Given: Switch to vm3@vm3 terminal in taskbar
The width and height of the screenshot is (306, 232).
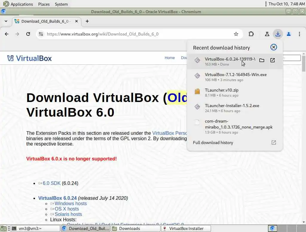Looking at the screenshot, I should pos(35,228).
